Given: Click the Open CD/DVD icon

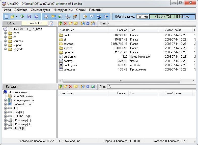Looking at the screenshot, I should [x=22, y=17].
